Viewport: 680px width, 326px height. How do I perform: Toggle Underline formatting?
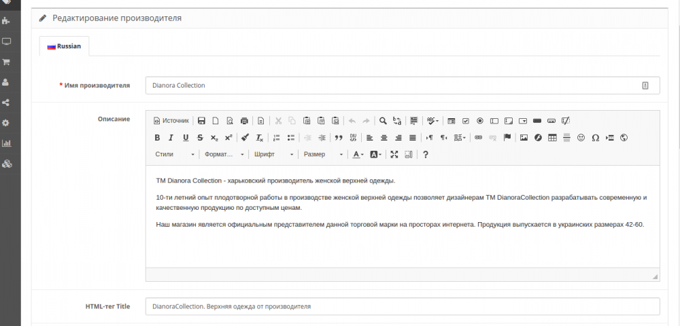coord(186,138)
